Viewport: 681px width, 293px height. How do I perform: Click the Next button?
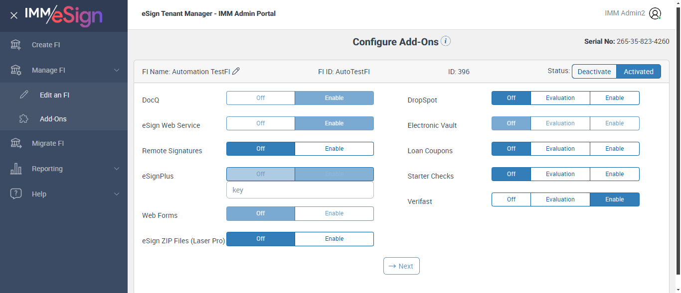point(401,266)
